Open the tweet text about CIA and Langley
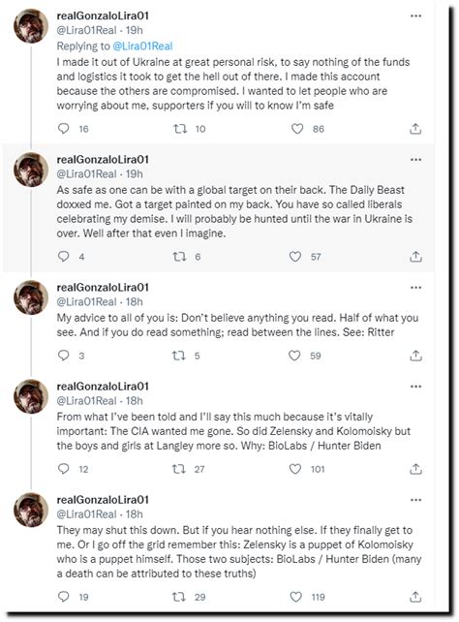The width and height of the screenshot is (459, 622). (234, 431)
